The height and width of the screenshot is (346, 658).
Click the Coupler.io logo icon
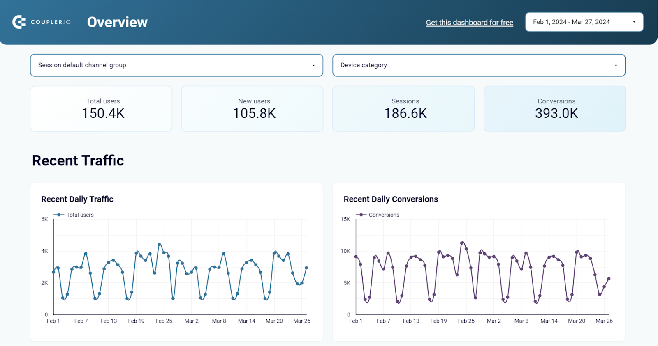point(19,22)
